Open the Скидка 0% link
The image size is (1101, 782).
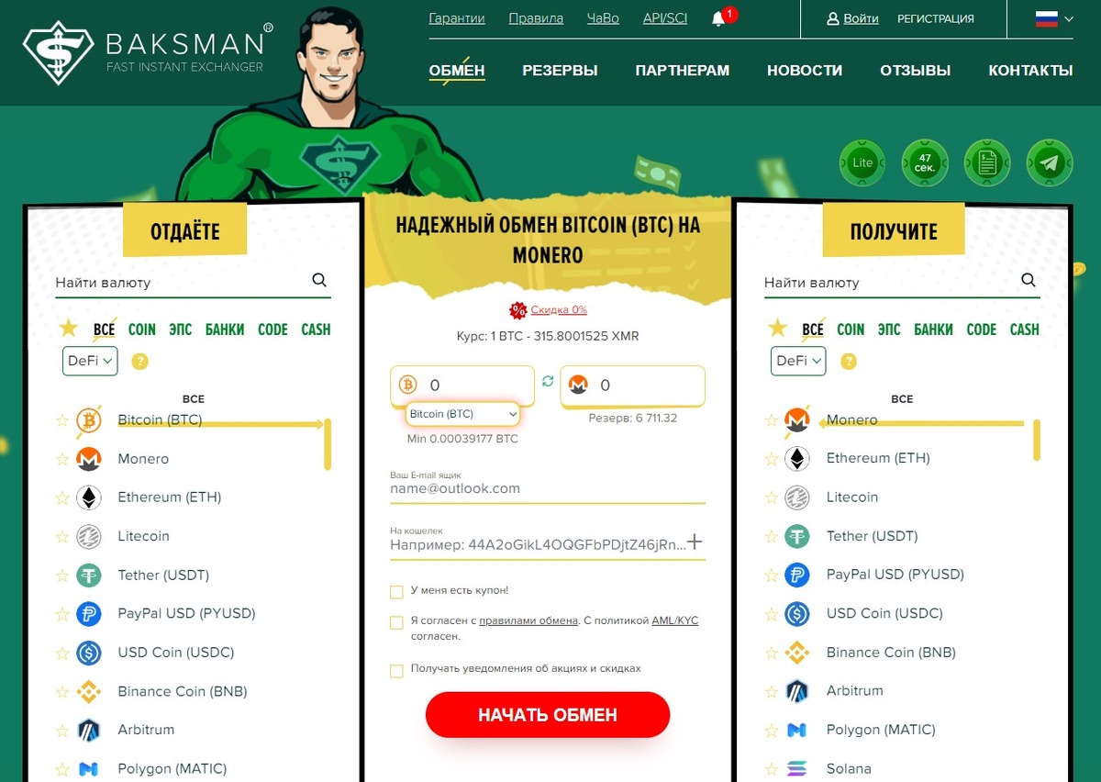pyautogui.click(x=559, y=310)
